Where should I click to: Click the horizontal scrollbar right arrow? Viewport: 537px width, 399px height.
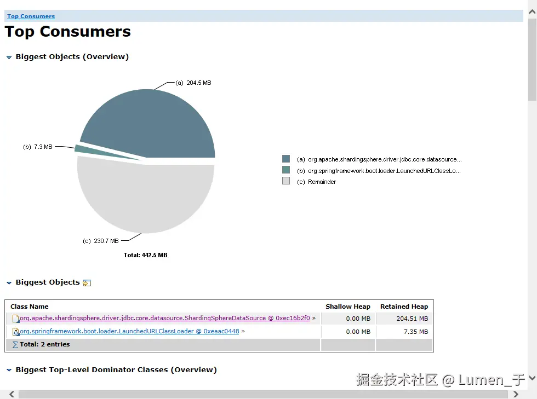pyautogui.click(x=516, y=394)
